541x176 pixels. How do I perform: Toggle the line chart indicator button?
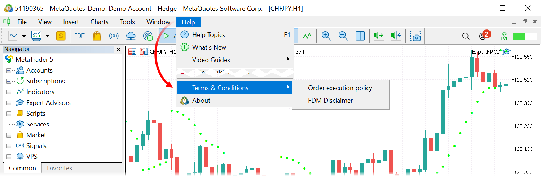pos(307,36)
